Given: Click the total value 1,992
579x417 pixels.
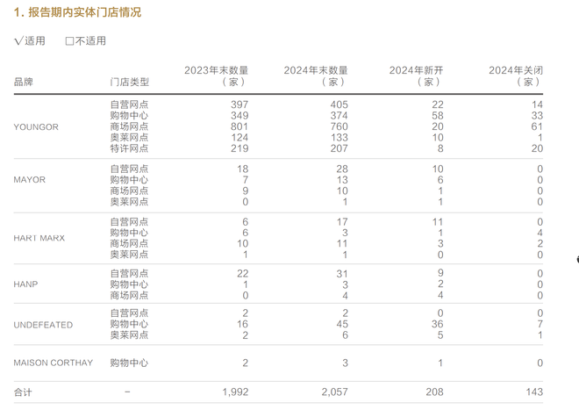Looking at the screenshot, I should (235, 392).
